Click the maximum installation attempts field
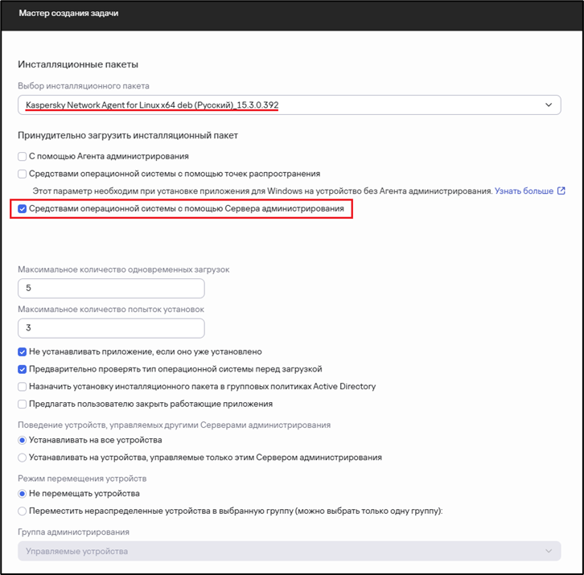The image size is (584, 575). pos(111,328)
